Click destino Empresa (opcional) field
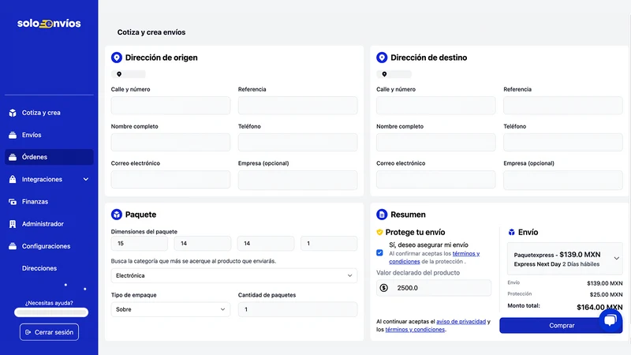 [563, 180]
